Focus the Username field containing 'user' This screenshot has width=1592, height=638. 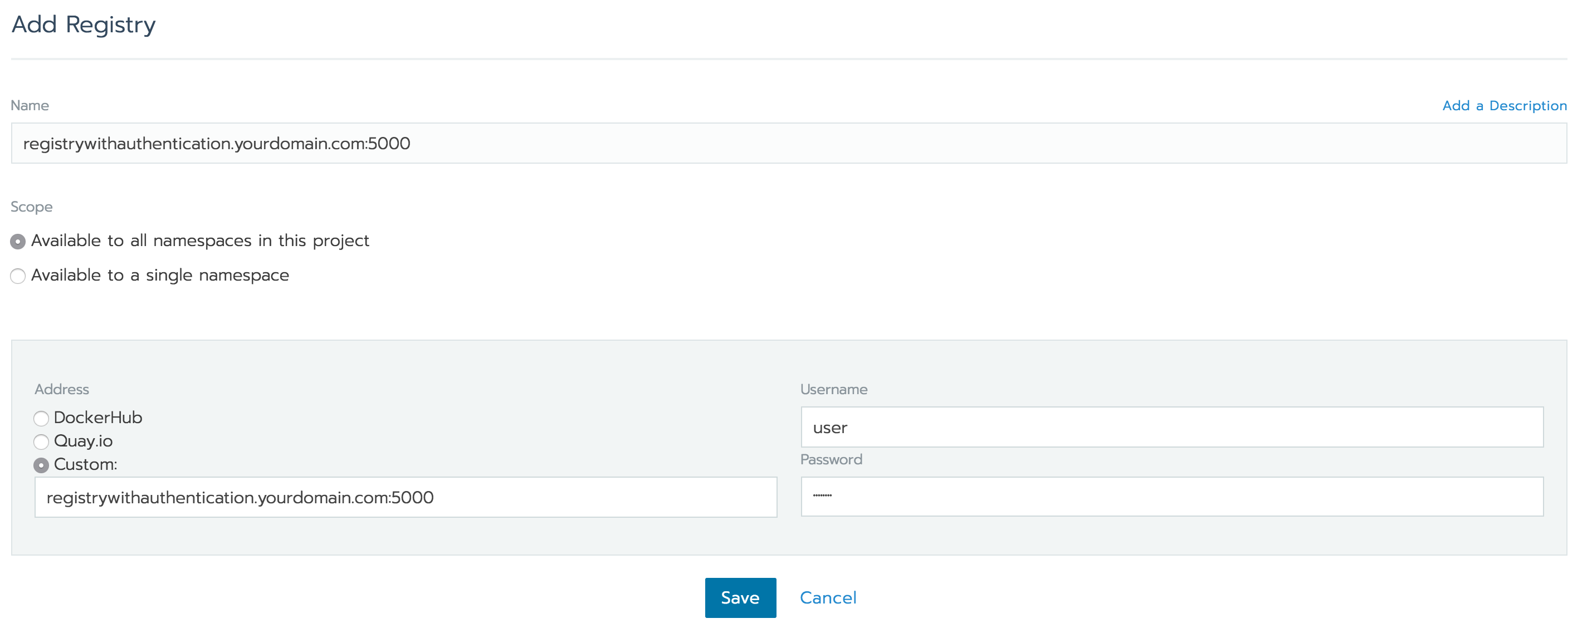click(1173, 427)
